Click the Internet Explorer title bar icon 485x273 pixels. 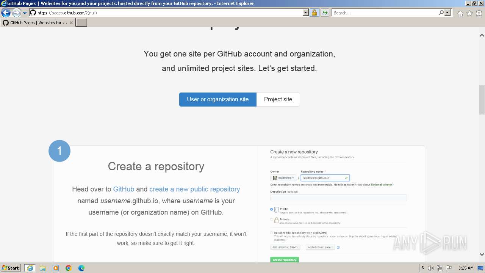(x=4, y=3)
